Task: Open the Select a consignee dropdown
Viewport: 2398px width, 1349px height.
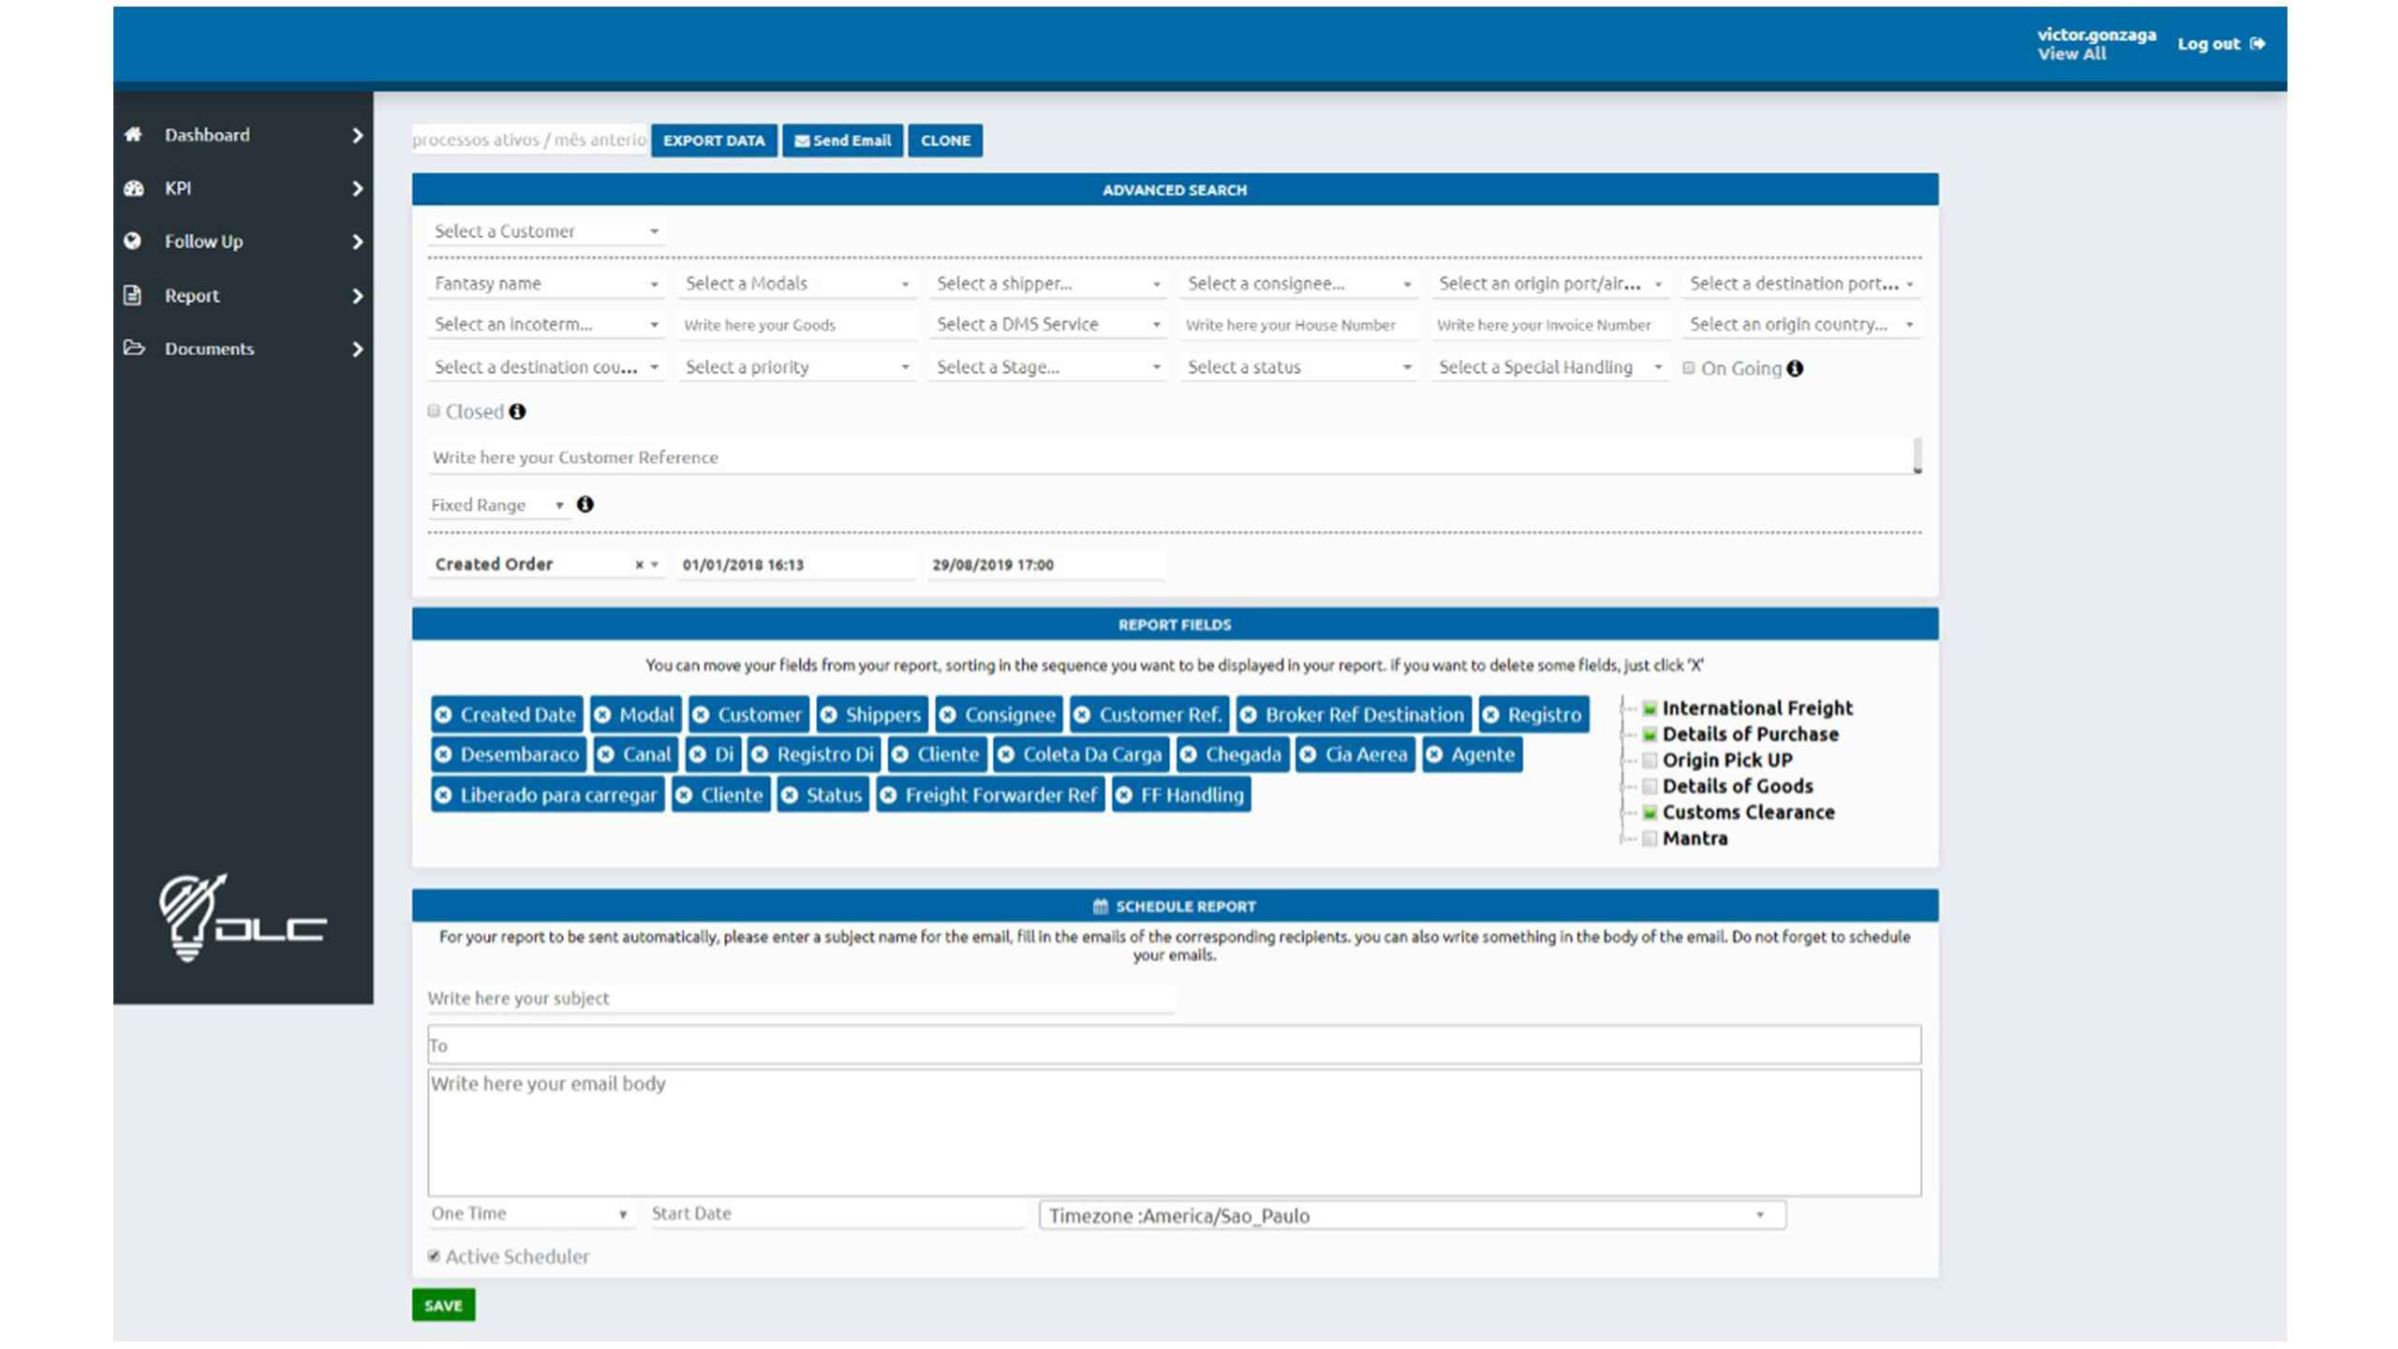Action: 1299,284
